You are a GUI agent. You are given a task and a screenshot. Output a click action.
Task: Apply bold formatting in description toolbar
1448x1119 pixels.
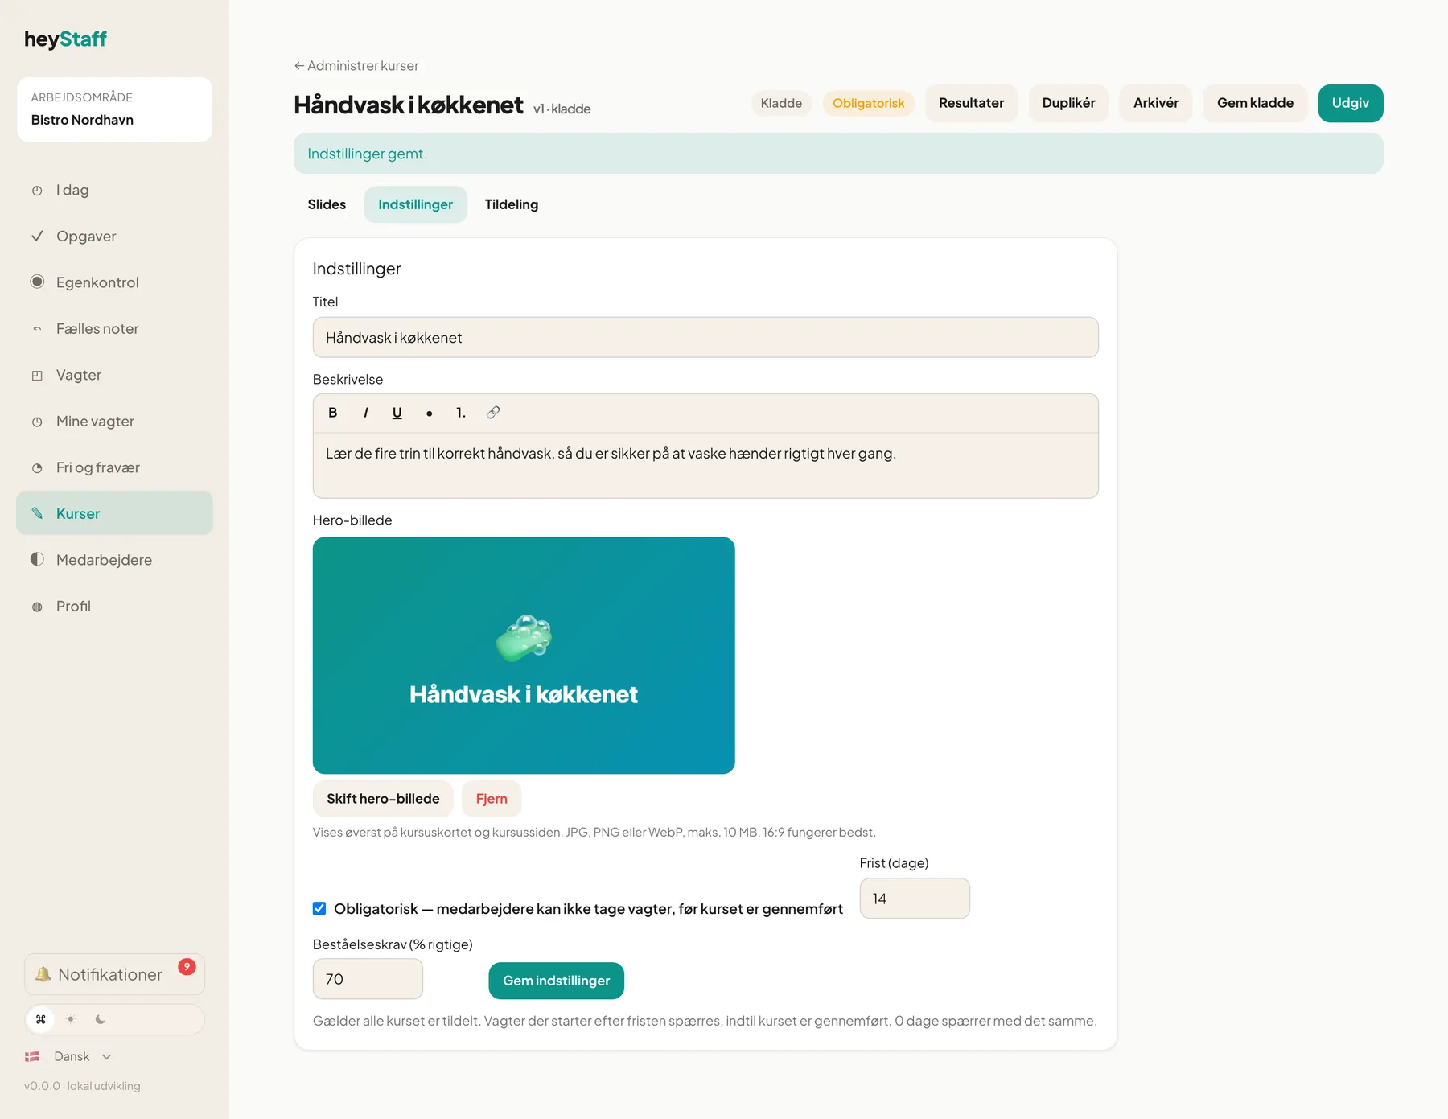(x=332, y=413)
